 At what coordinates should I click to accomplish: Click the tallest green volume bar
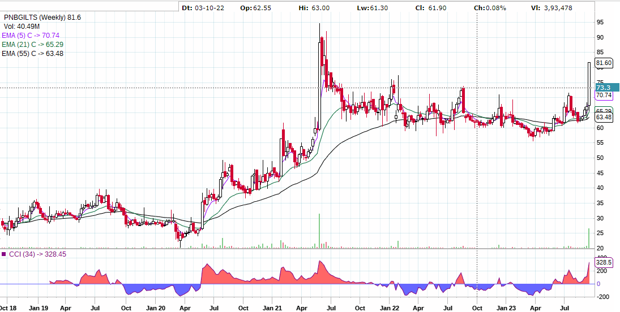click(319, 231)
